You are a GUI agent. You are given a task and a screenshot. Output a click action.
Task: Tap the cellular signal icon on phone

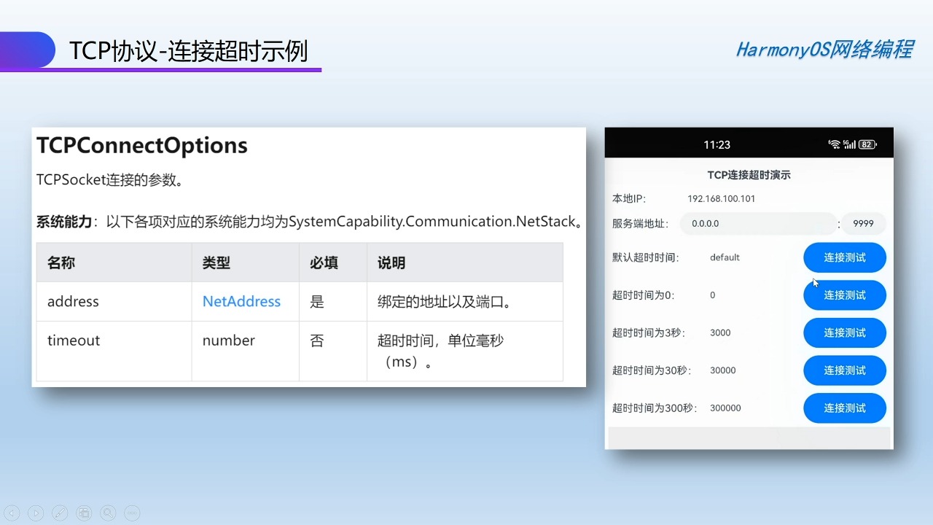[849, 144]
